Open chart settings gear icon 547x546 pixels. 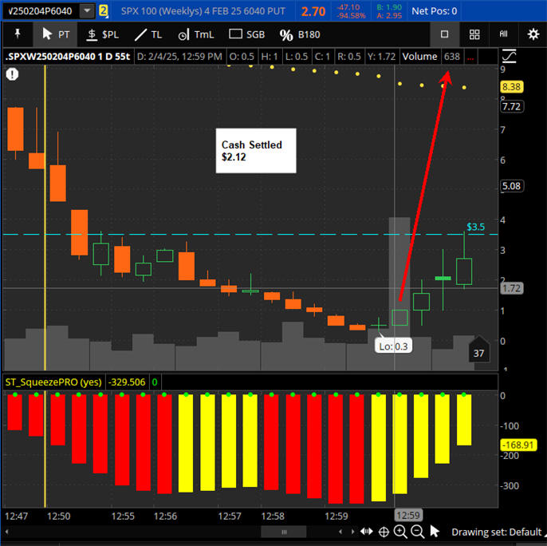pyautogui.click(x=533, y=34)
